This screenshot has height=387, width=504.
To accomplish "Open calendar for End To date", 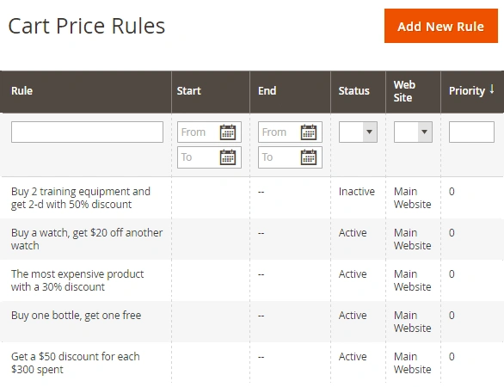I will point(309,157).
